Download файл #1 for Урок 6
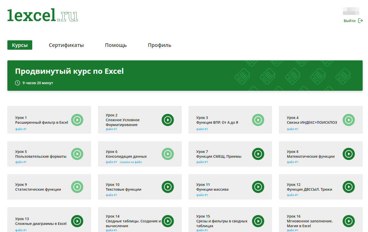368x232 pixels. tap(111, 162)
